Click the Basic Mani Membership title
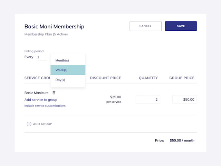The height and width of the screenshot is (166, 221). 54,27
